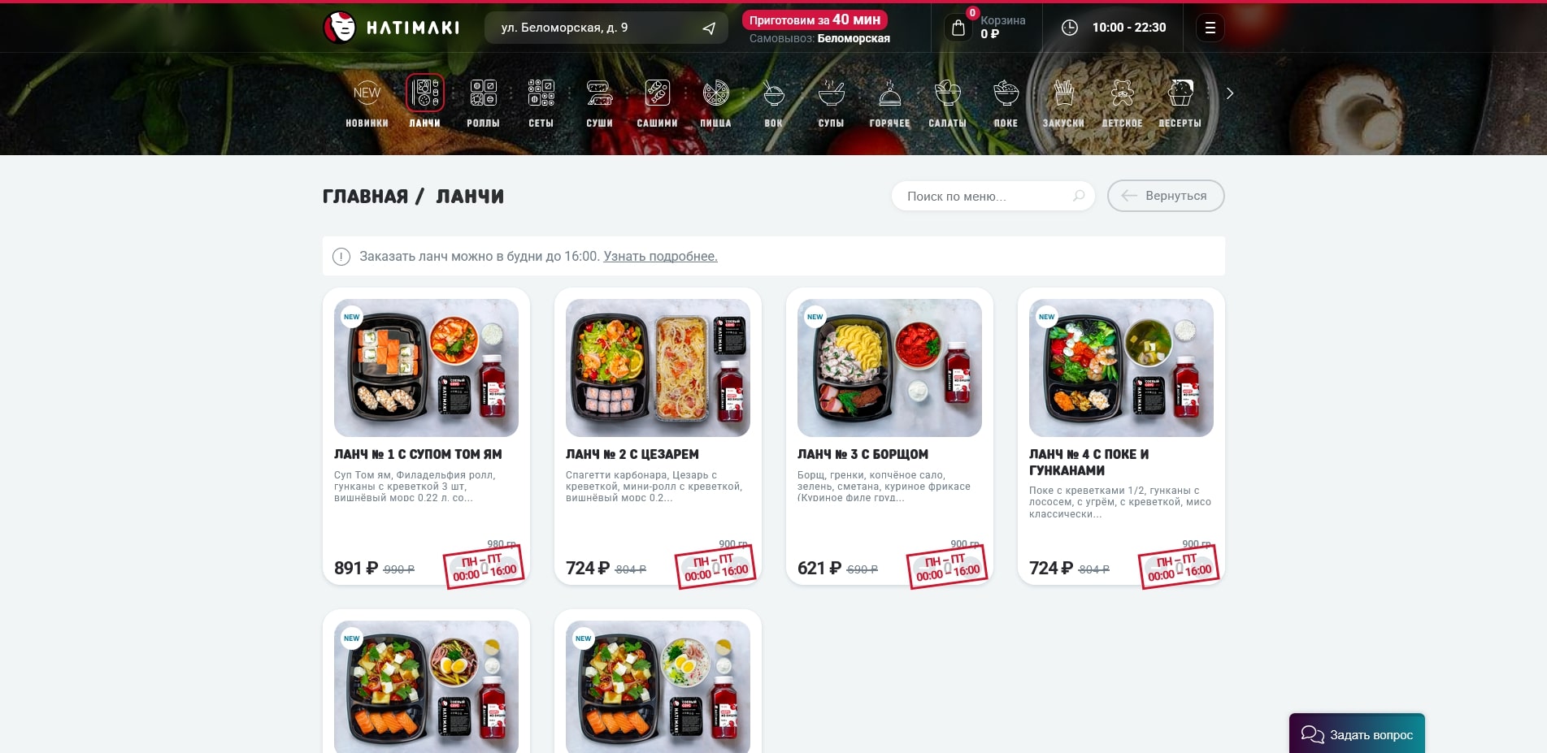
Task: Click the shopping cart bag icon
Action: click(x=958, y=28)
